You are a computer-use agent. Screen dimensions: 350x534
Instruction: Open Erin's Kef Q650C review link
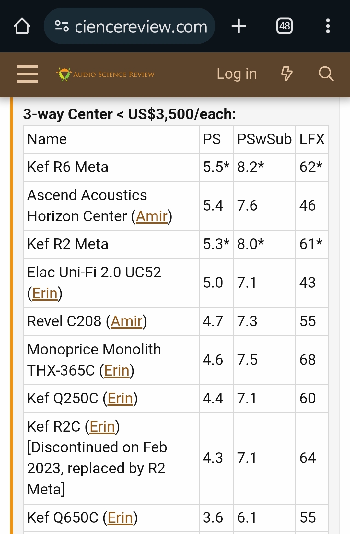click(120, 518)
